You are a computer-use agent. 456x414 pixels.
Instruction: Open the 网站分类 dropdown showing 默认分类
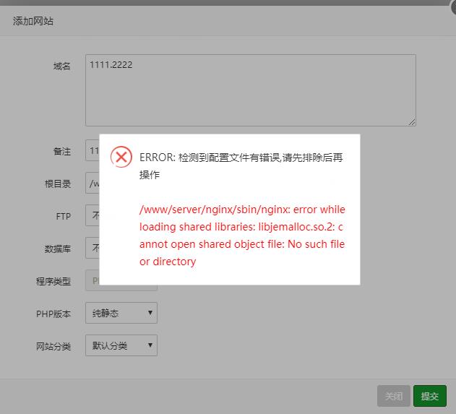tap(121, 345)
